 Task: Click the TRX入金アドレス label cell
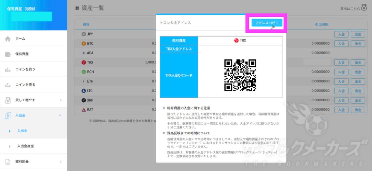pyautogui.click(x=179, y=49)
